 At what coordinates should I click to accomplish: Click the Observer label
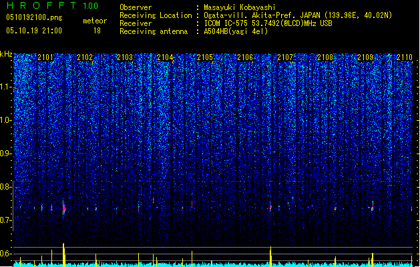click(136, 7)
